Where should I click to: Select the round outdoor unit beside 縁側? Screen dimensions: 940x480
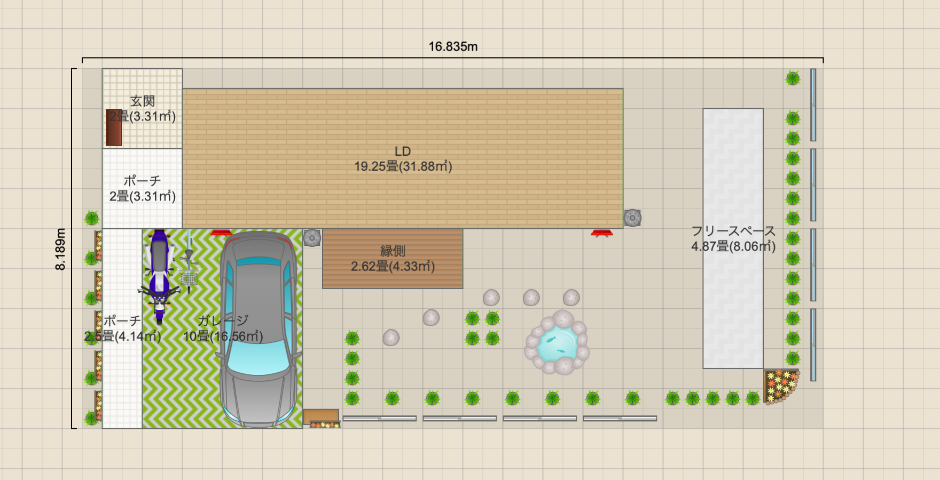[312, 238]
